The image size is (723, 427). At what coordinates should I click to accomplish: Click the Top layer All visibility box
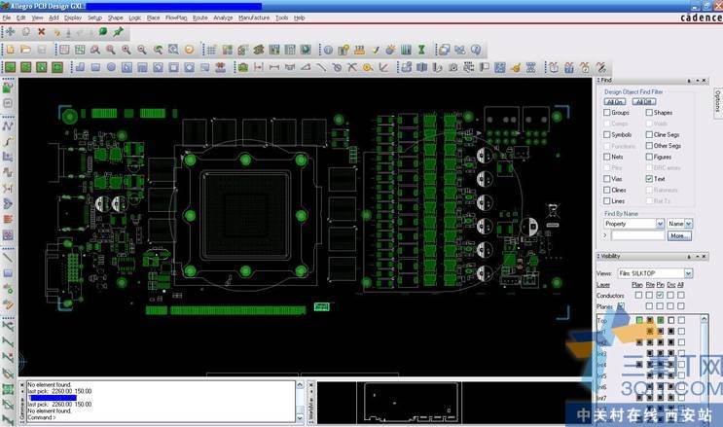pos(682,320)
